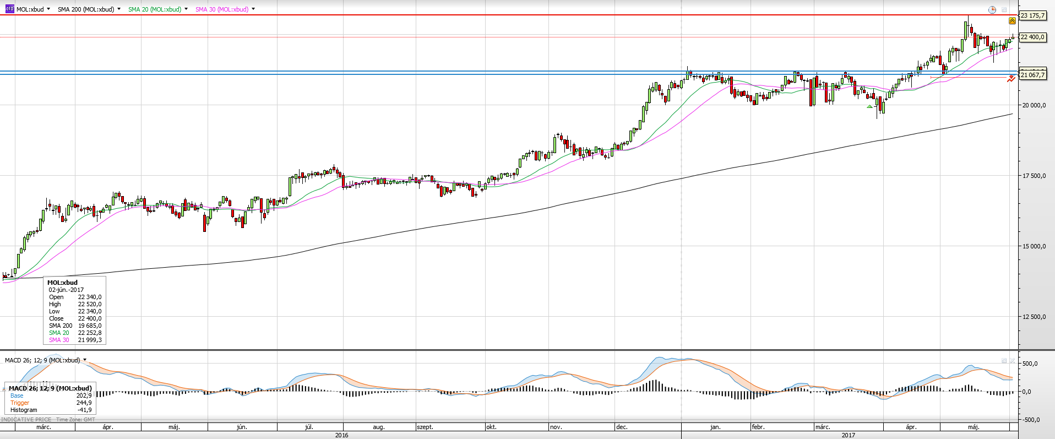
Task: Open the MACD 26; 12; 9 indicator dropdown
Action: click(85, 360)
